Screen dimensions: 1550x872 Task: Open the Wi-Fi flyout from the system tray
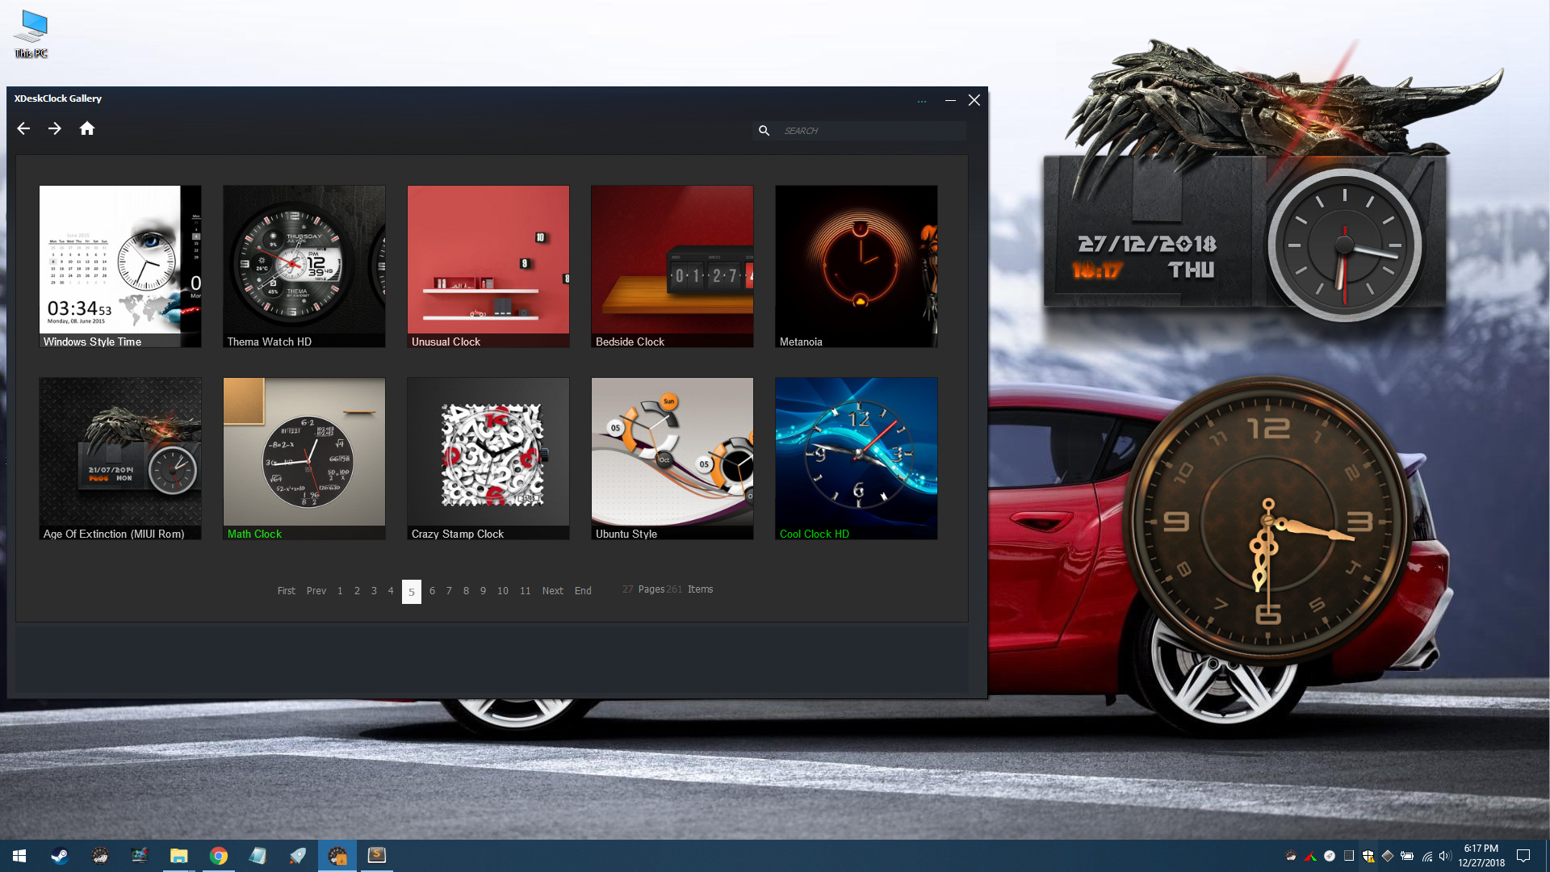click(x=1427, y=856)
